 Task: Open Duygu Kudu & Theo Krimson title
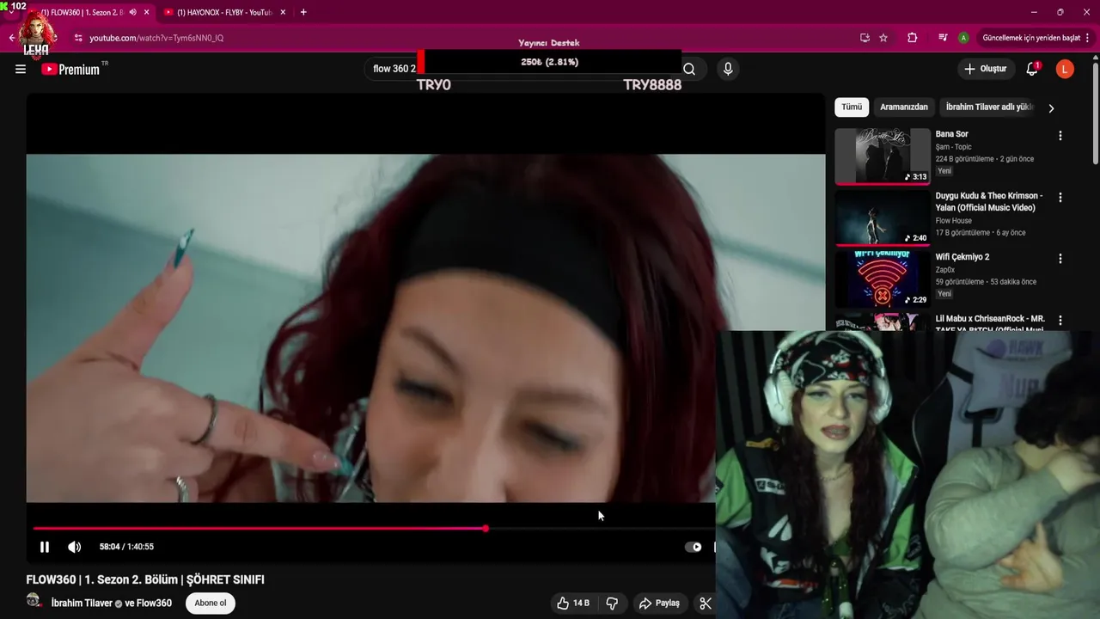(x=989, y=201)
